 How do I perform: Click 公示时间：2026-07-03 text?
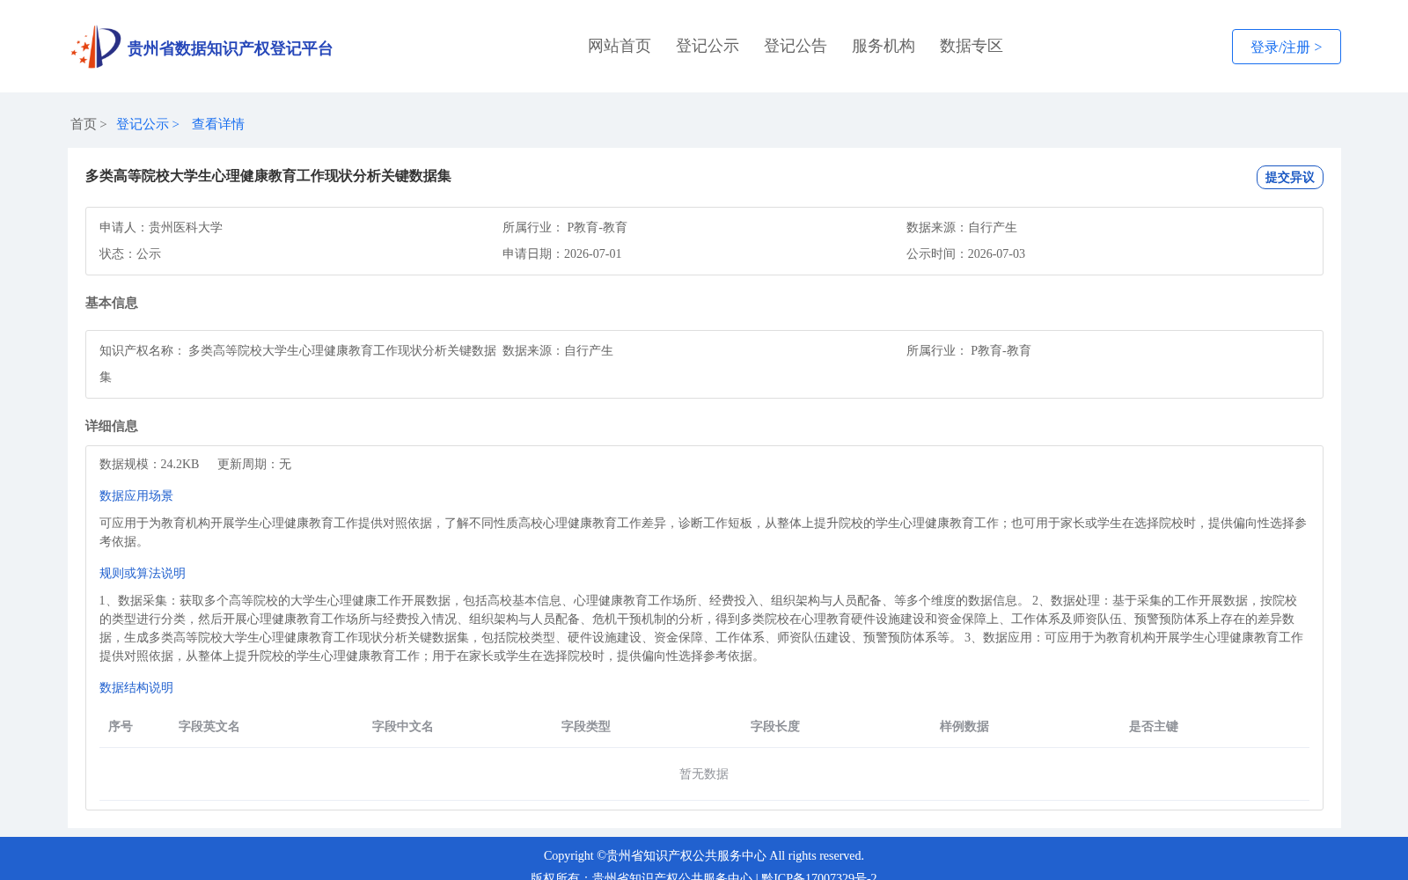(x=965, y=253)
